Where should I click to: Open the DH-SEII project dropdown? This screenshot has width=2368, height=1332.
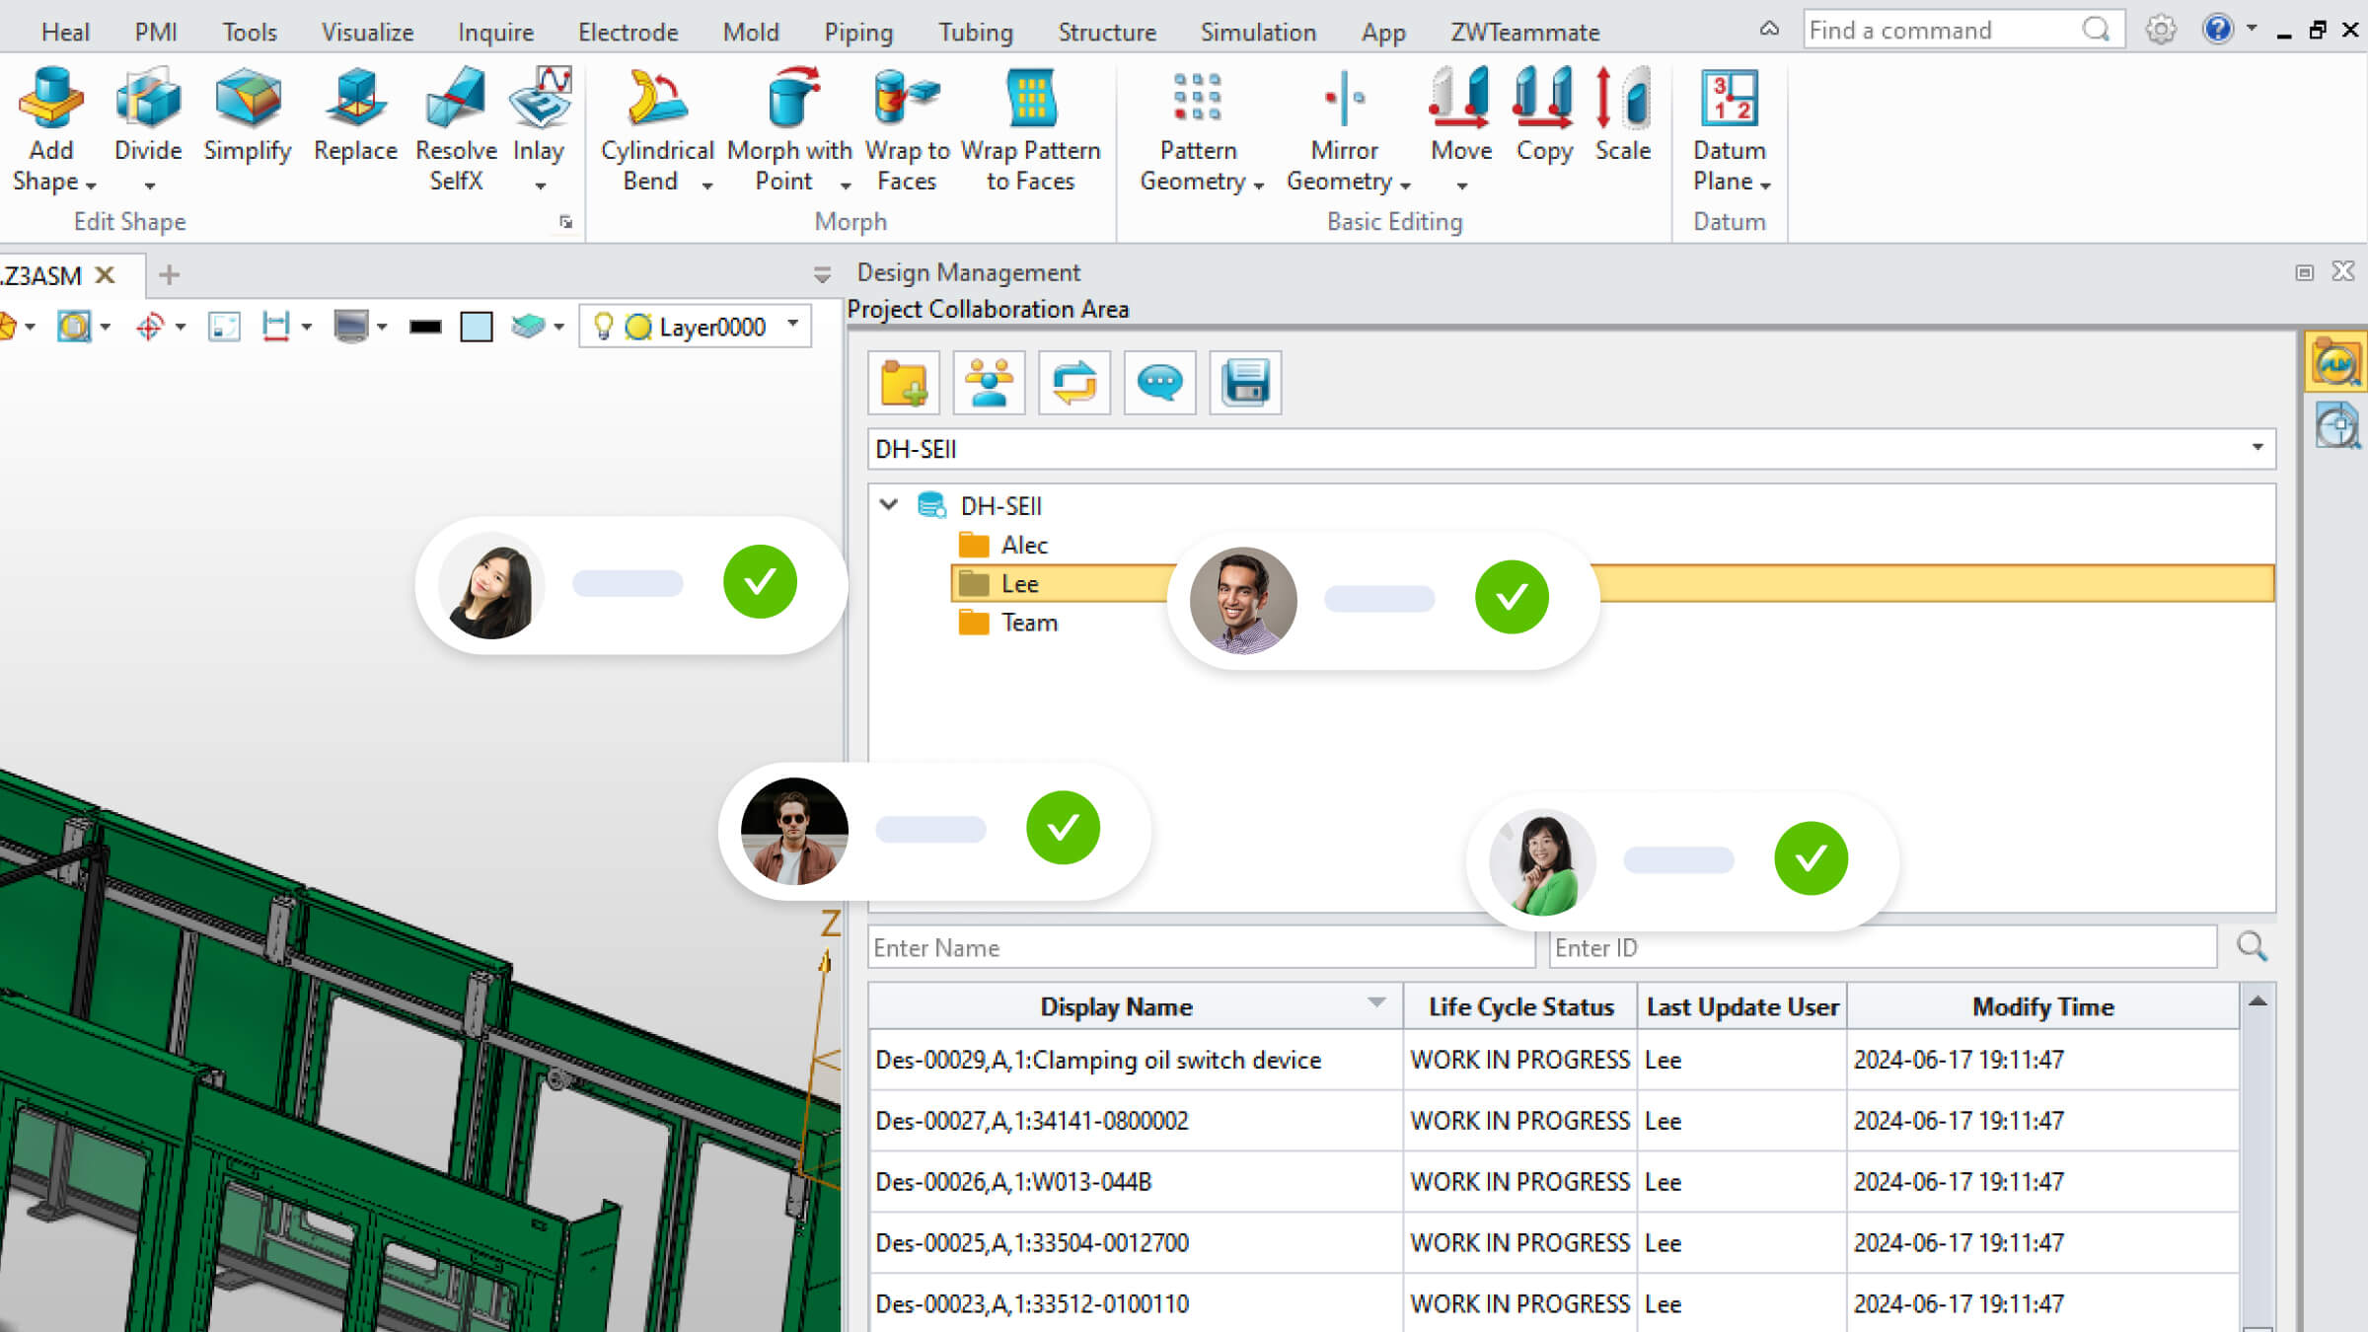click(x=2257, y=449)
